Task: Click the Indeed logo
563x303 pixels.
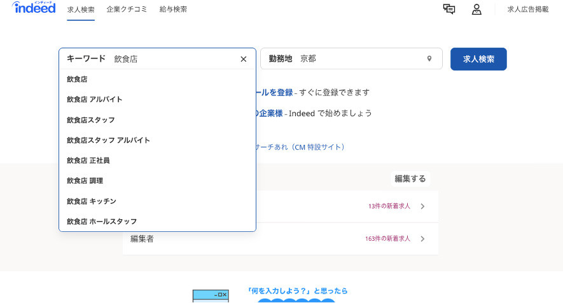Action: coord(34,8)
